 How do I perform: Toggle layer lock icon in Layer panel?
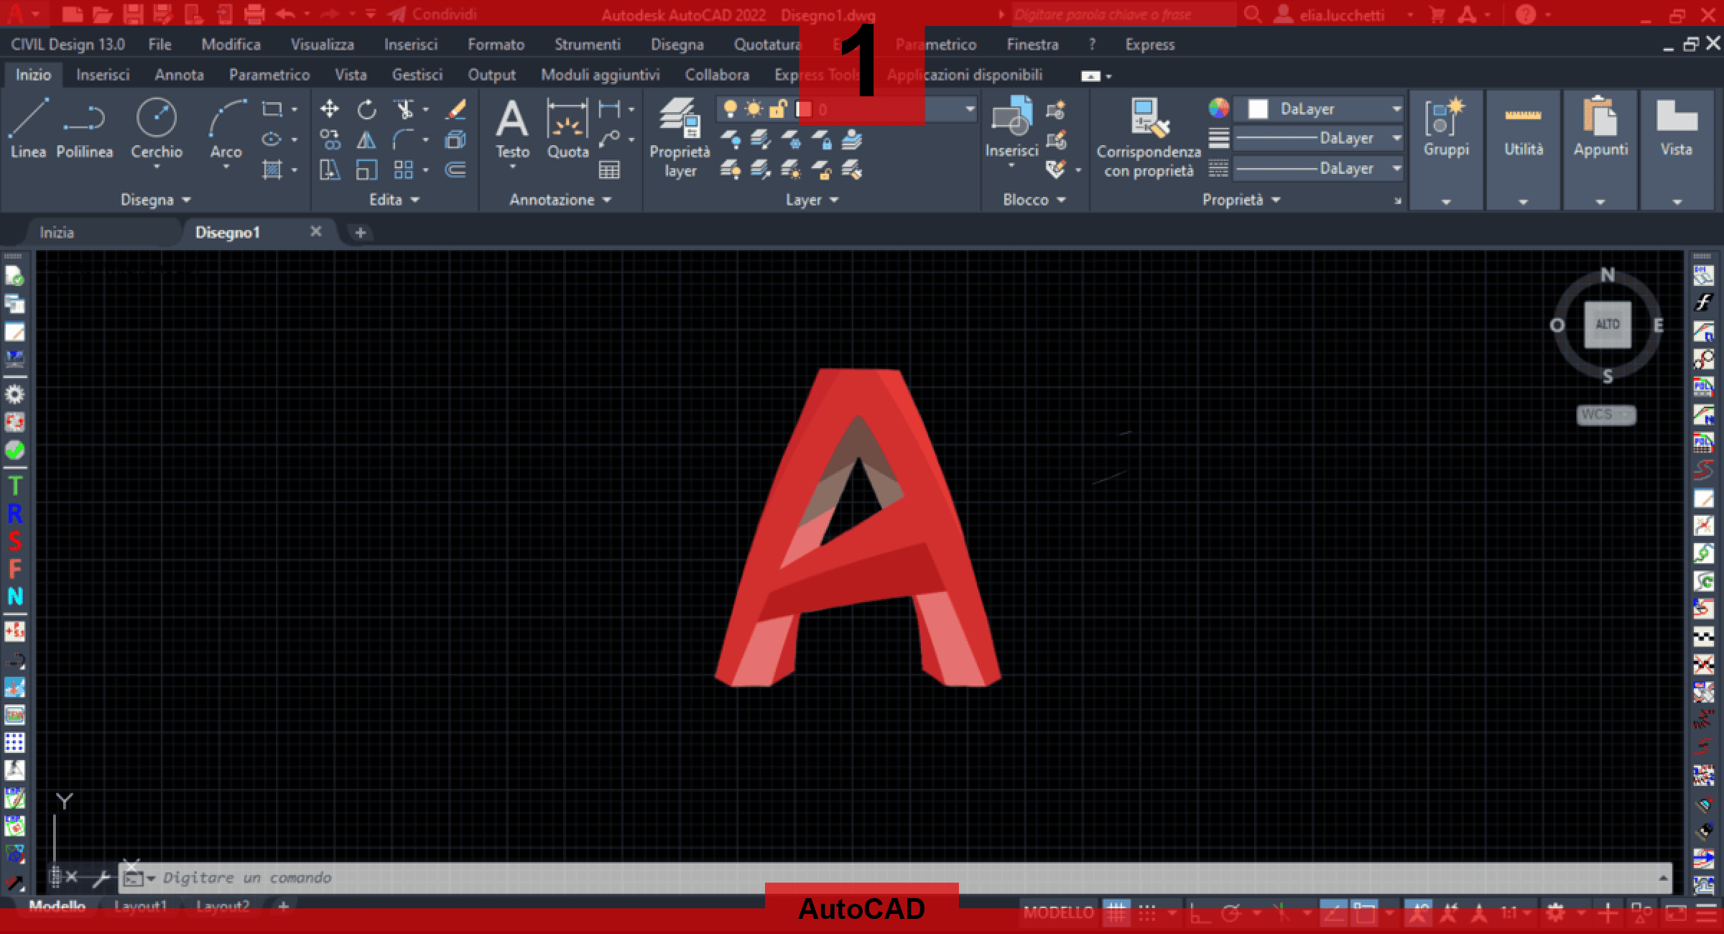coord(777,109)
